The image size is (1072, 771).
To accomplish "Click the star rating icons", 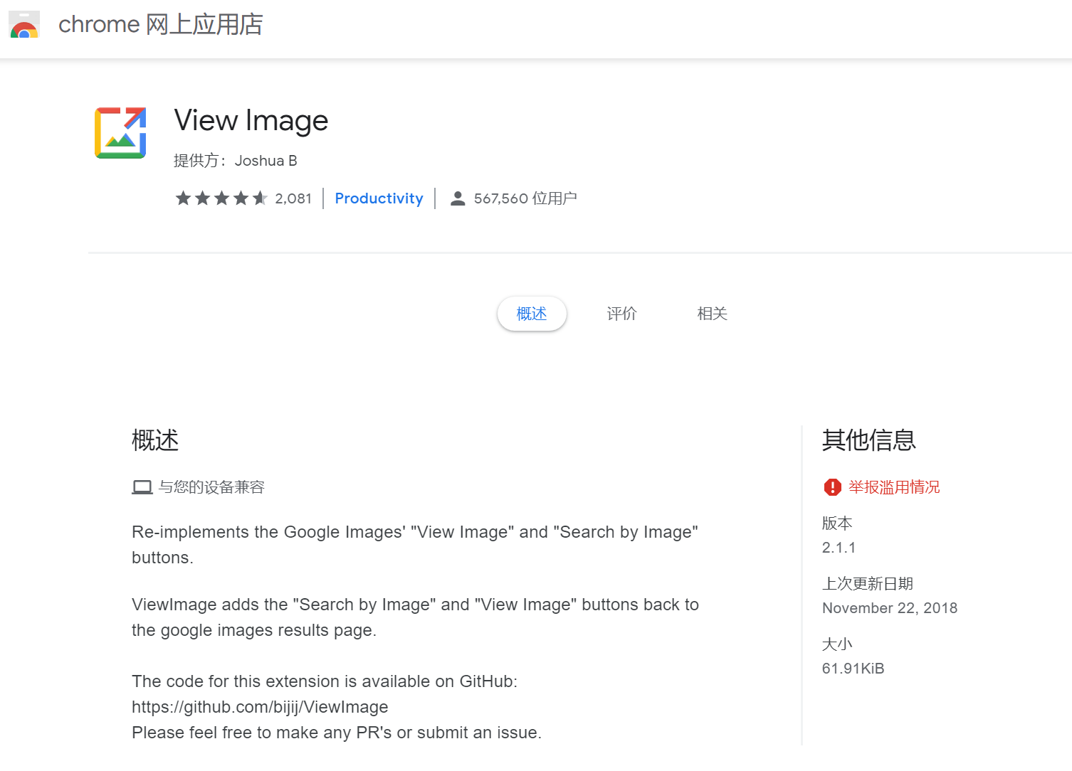I will click(221, 198).
